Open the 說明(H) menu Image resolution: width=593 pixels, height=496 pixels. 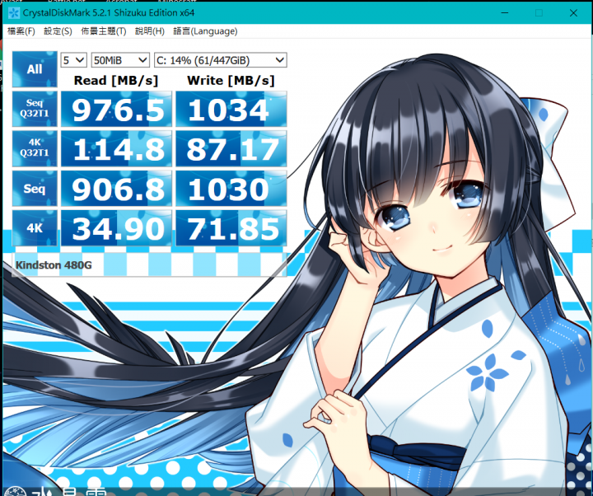coord(150,31)
